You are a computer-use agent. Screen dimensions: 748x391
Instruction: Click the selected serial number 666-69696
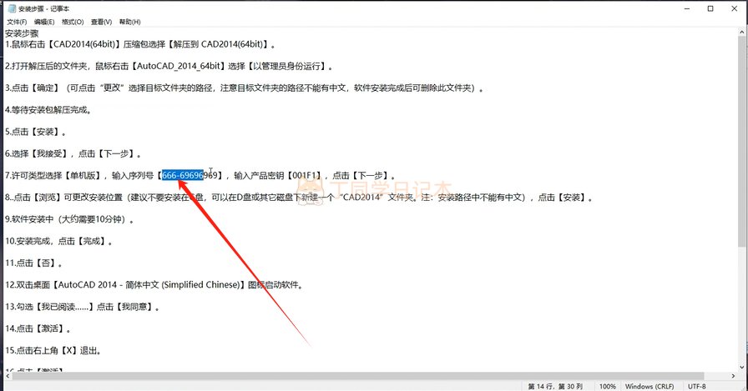coord(183,175)
